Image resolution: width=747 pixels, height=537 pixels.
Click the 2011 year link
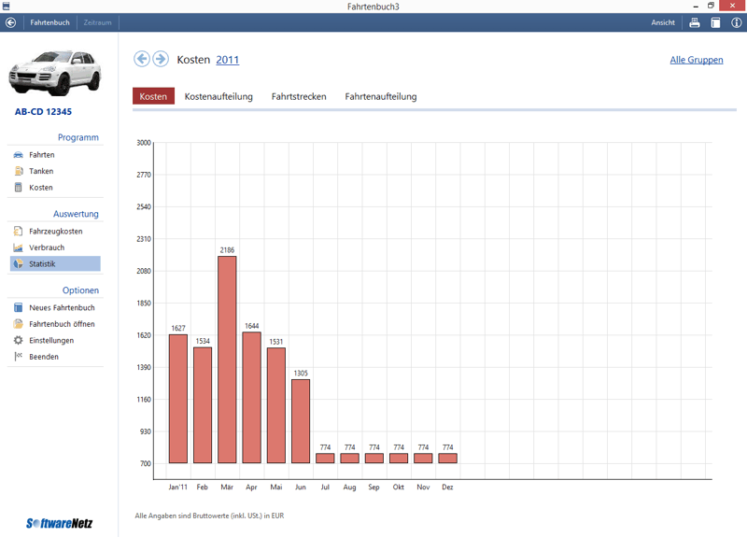[227, 60]
